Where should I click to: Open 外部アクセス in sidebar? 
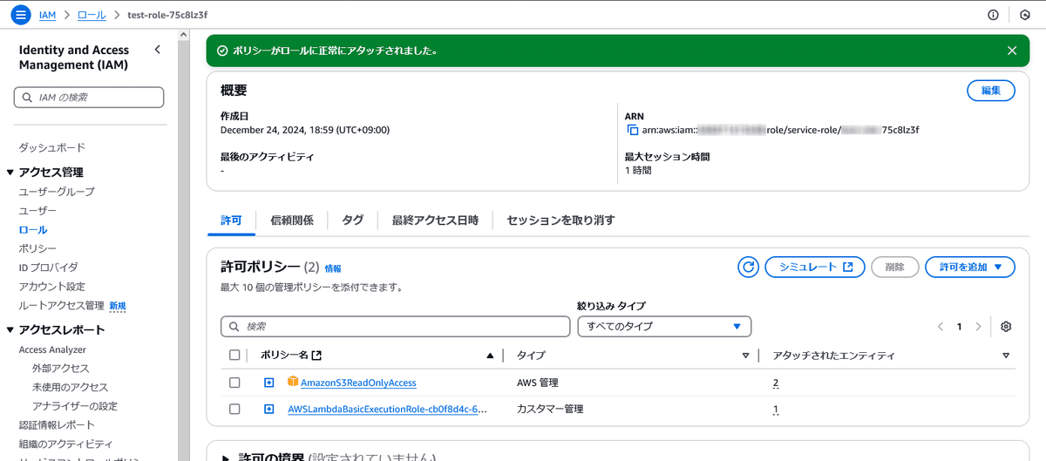61,369
